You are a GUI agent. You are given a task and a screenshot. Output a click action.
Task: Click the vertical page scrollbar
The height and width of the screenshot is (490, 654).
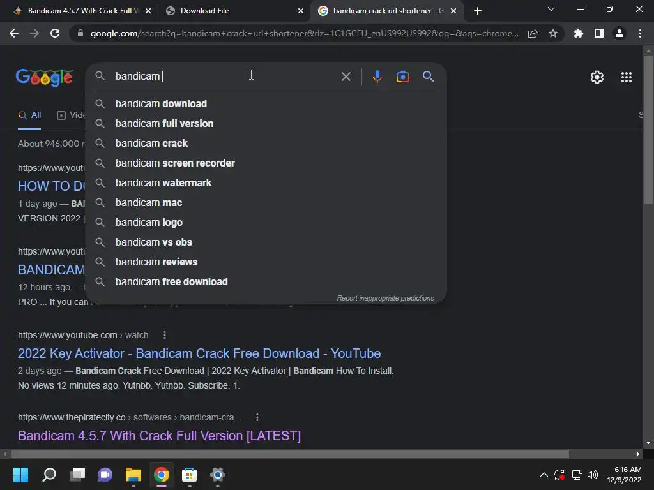(648, 130)
